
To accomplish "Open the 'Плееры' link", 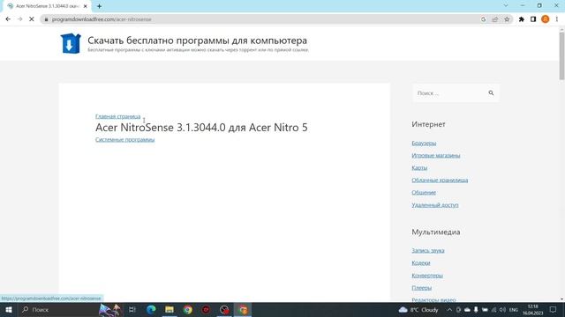I will 422,288.
